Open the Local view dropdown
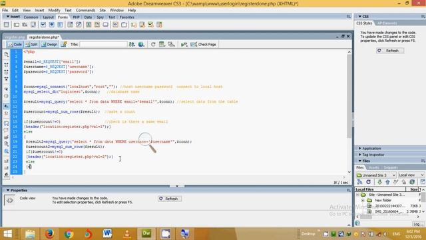426x240 pixels. pyautogui.click(x=411, y=175)
